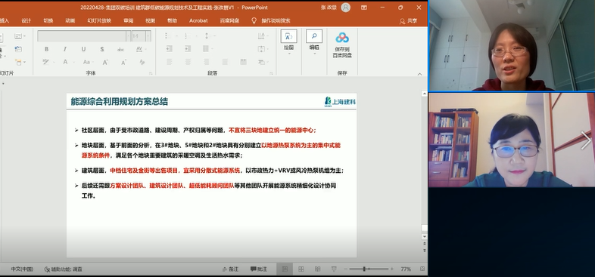Image resolution: width=595 pixels, height=277 pixels.
Task: Click the 共享 share button
Action: click(408, 21)
